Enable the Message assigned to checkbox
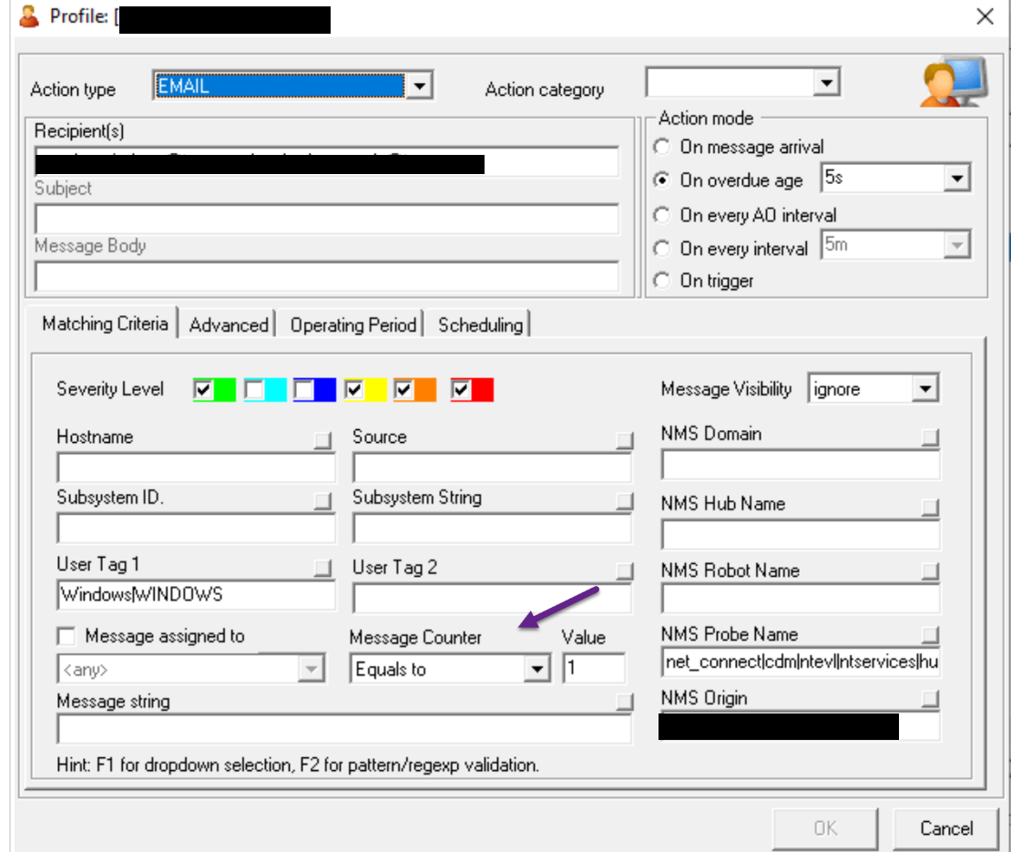 click(x=66, y=636)
